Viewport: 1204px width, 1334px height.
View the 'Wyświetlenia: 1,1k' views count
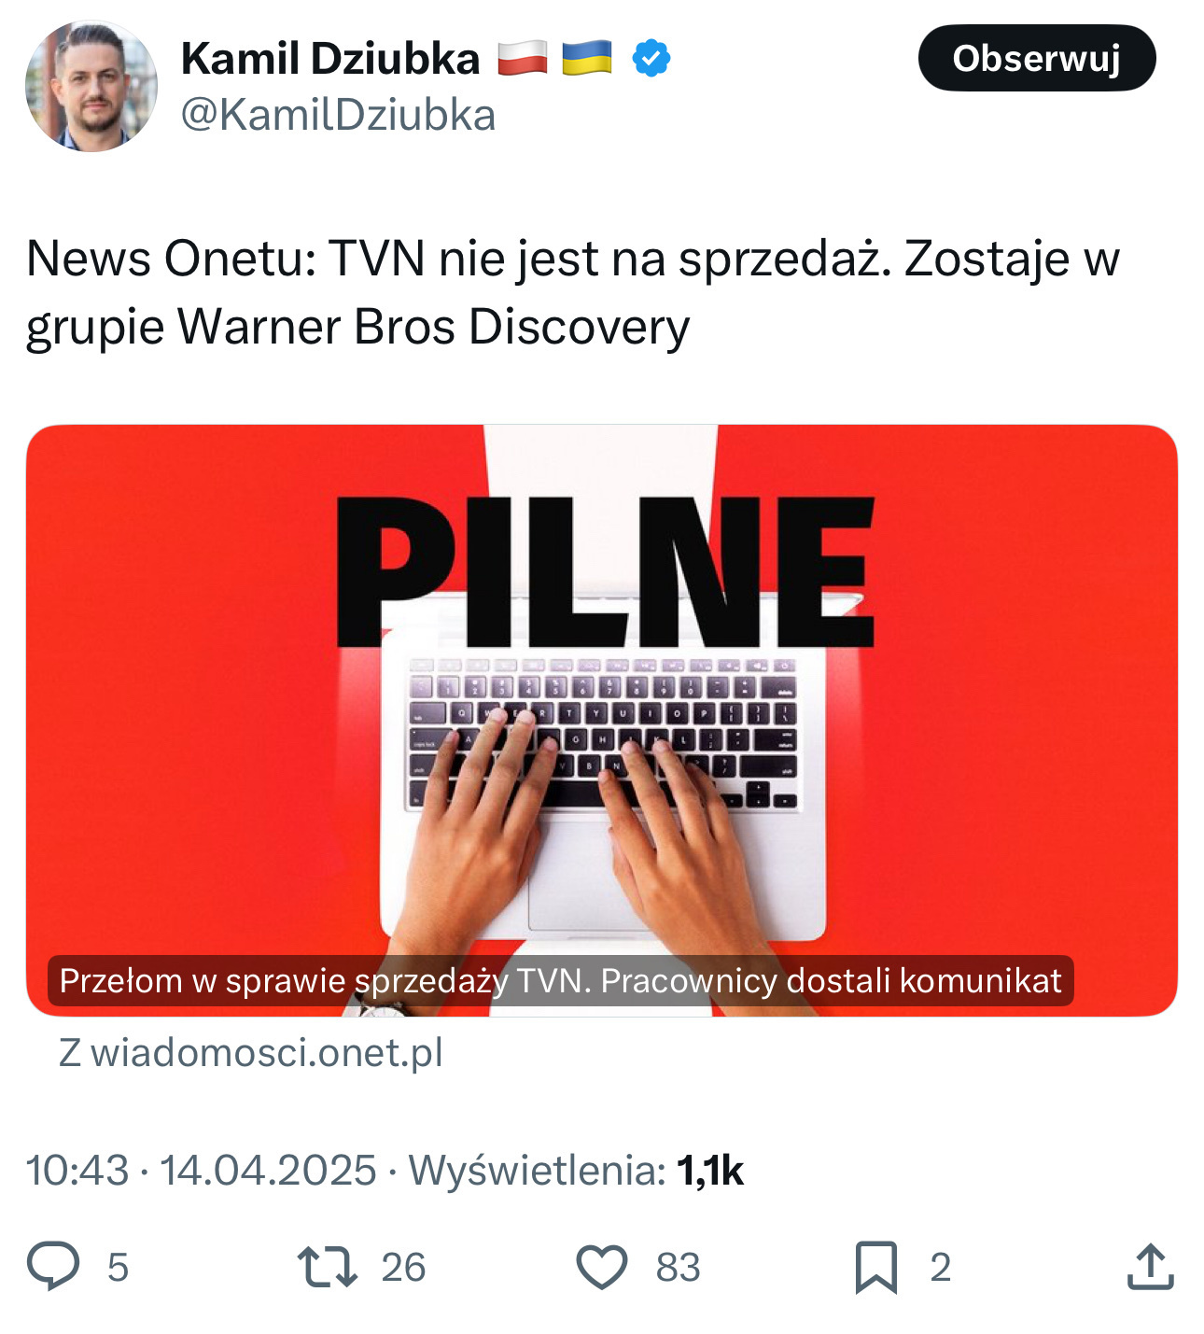click(x=576, y=1170)
